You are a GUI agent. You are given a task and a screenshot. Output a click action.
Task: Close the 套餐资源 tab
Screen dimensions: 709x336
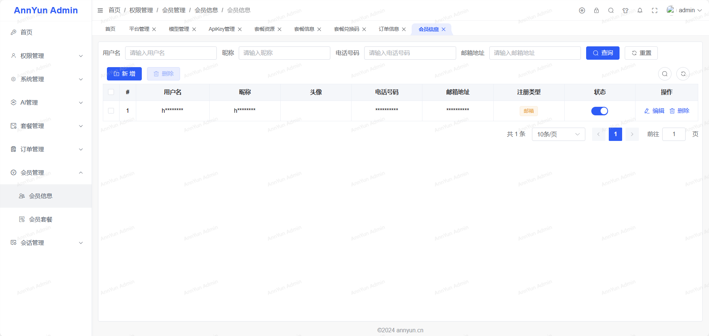[280, 29]
